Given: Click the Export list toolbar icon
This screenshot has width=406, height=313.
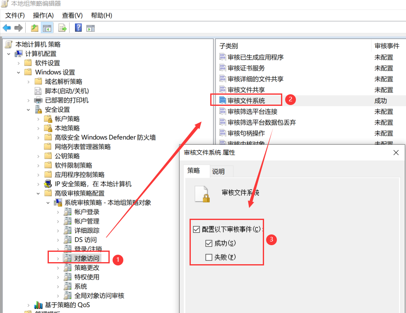Looking at the screenshot, I should pyautogui.click(x=62, y=28).
